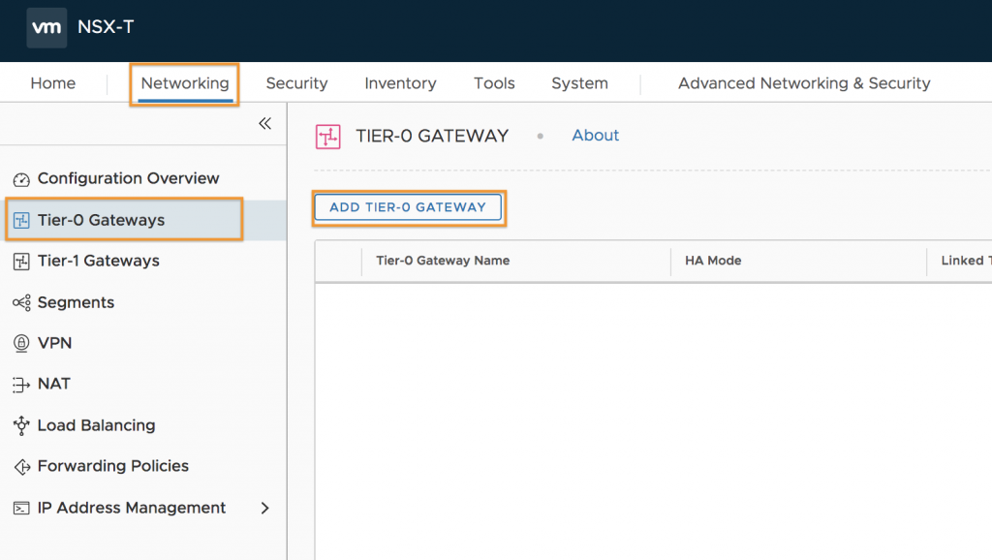
Task: Expand the IP Address Management submenu arrow
Action: pyautogui.click(x=265, y=508)
